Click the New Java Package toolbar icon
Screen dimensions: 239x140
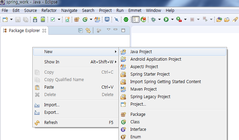pyautogui.click(x=77, y=19)
